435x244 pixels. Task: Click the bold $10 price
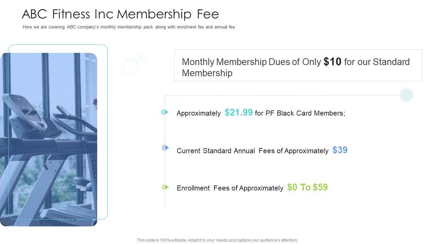[x=332, y=62]
